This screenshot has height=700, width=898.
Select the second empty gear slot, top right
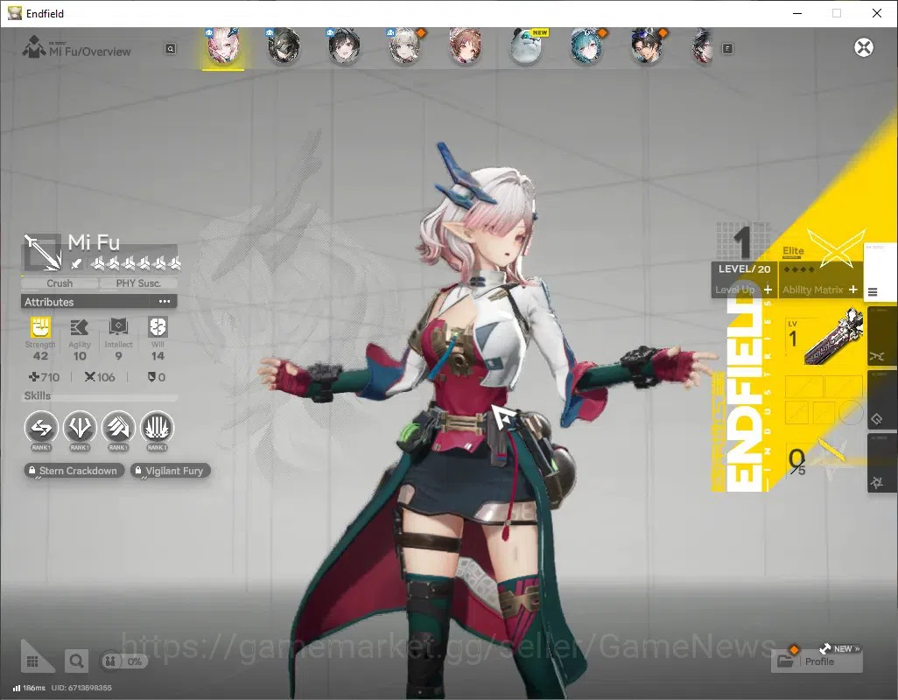coord(844,387)
